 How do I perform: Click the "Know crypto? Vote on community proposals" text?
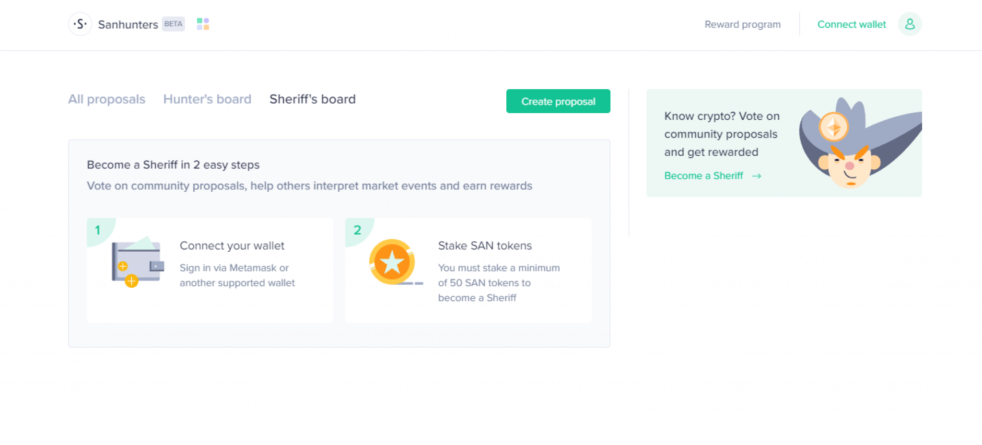[722, 134]
